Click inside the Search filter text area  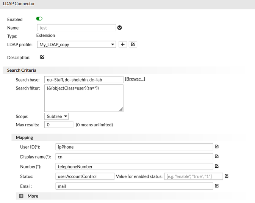(x=84, y=98)
